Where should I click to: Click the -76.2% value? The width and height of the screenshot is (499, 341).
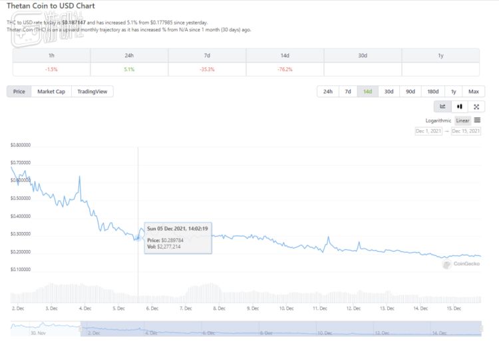tap(285, 69)
